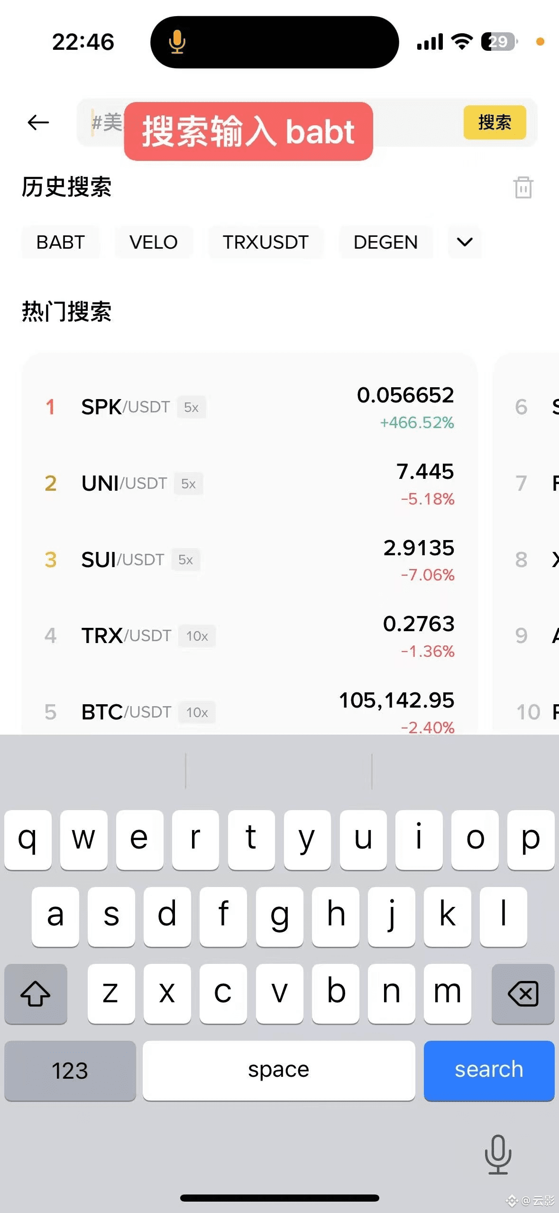Tap the back arrow icon
The image size is (559, 1213).
pos(38,122)
